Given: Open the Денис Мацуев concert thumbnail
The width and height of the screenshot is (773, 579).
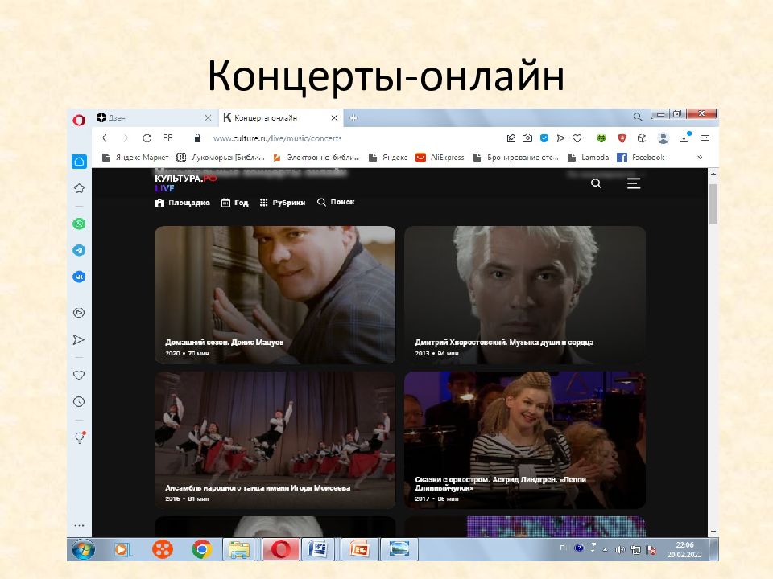Looking at the screenshot, I should coord(275,294).
